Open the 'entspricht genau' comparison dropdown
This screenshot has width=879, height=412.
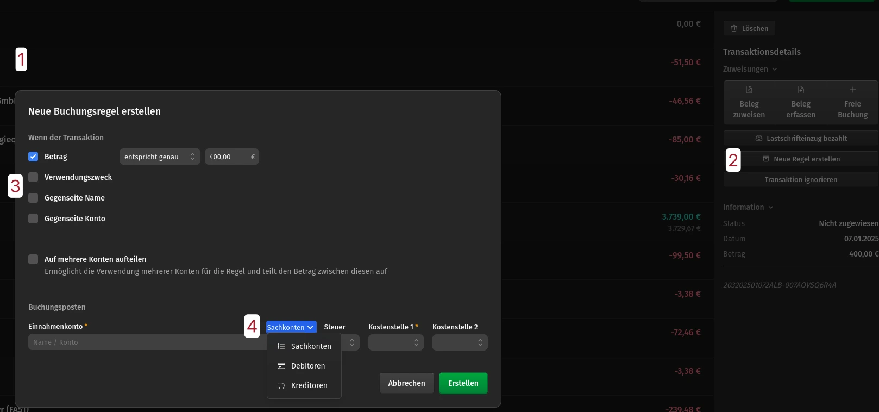[159, 157]
